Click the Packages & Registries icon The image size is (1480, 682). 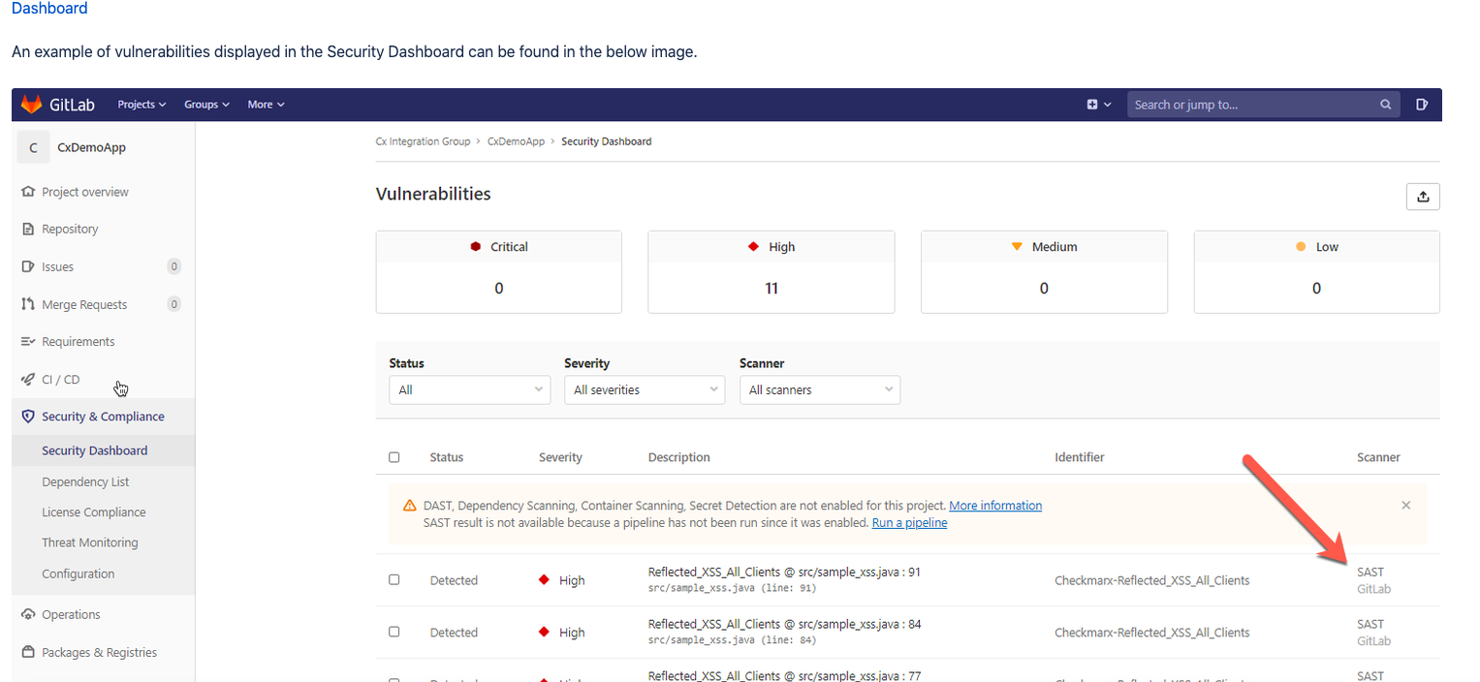click(28, 652)
